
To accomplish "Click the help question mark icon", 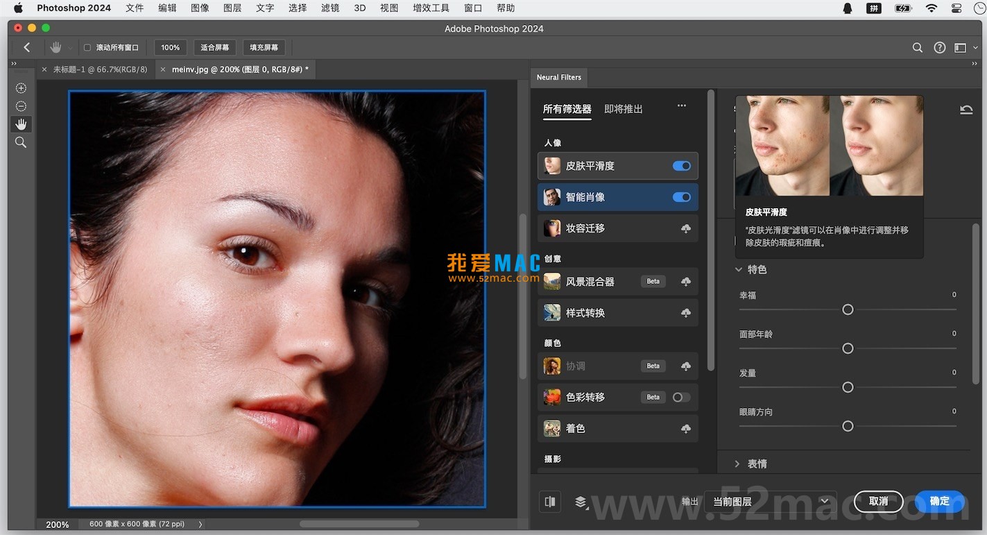I will pyautogui.click(x=940, y=47).
